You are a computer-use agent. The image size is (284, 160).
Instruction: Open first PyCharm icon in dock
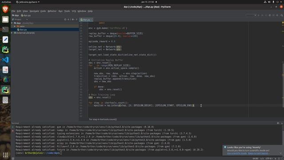tap(5, 50)
